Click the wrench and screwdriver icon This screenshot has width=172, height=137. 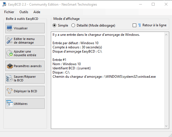[10, 41]
